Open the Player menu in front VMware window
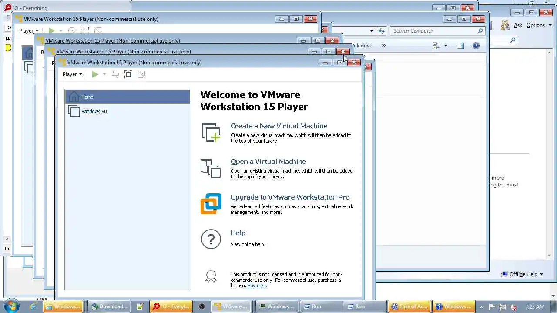 tap(72, 74)
